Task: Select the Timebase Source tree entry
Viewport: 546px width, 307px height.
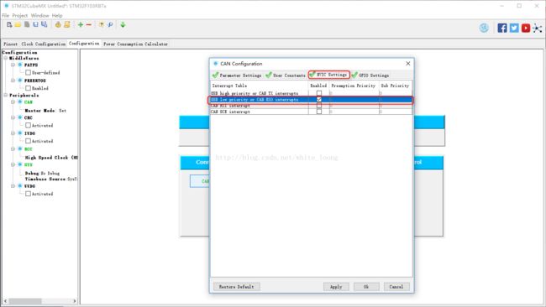Action: 50,179
